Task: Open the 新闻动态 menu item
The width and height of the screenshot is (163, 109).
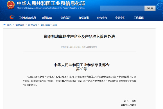Action: (47, 18)
